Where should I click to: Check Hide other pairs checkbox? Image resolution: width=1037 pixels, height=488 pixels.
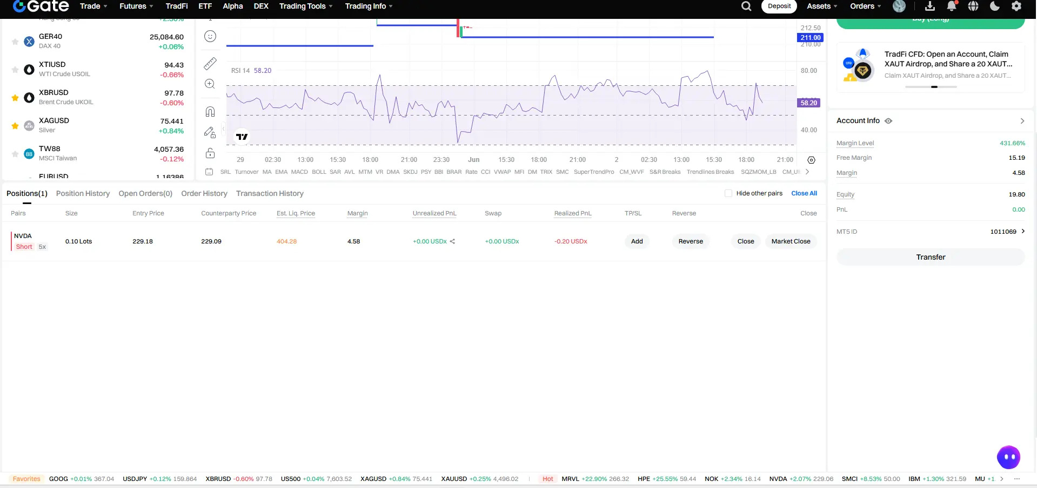[x=728, y=193]
